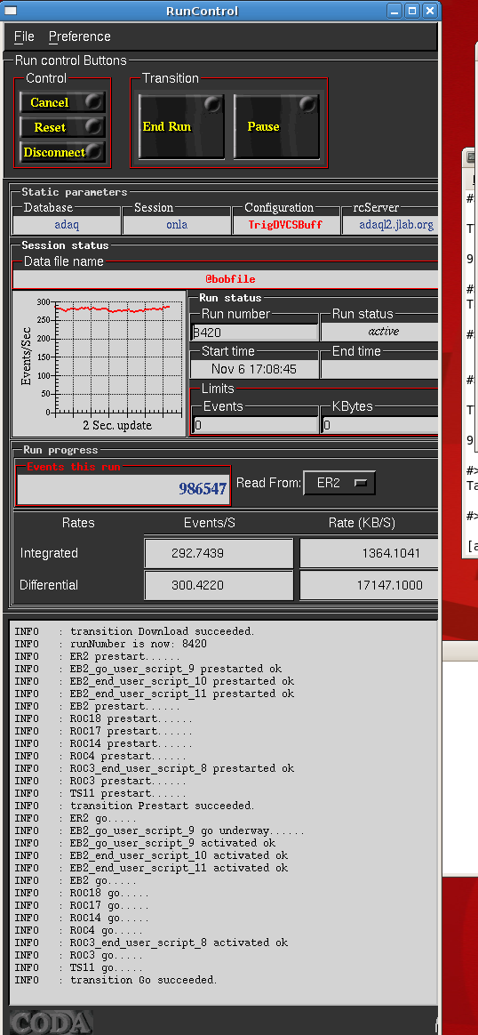Click the Events/Sec rate graph
The image size is (478, 1035).
point(100,363)
